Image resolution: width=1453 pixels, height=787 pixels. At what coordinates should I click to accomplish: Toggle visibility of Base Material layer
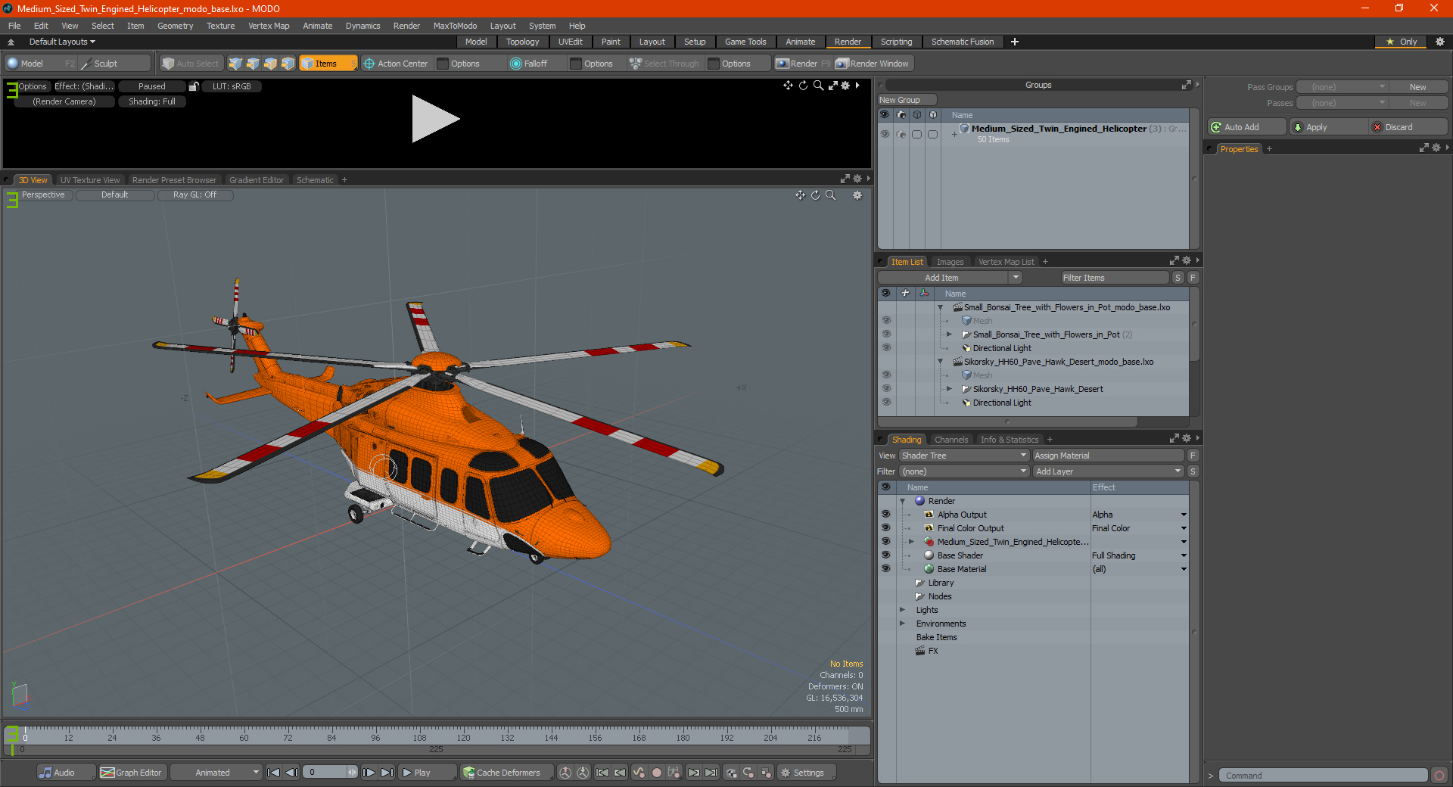885,569
